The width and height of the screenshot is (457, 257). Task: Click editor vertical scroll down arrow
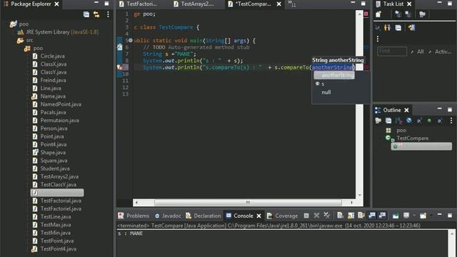coord(360,195)
